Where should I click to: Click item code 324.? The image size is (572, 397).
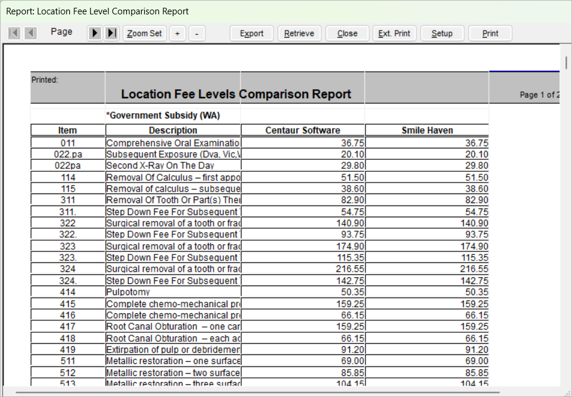pyautogui.click(x=68, y=269)
